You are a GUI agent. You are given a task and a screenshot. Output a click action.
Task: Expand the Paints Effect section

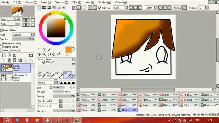click(x=1, y=30)
